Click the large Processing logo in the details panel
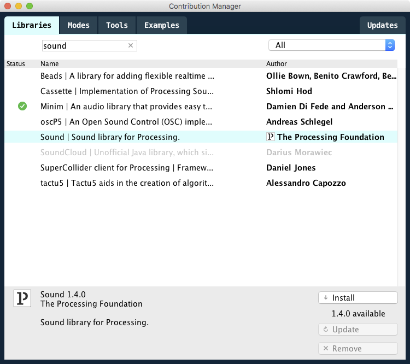This screenshot has width=410, height=364. point(22,298)
